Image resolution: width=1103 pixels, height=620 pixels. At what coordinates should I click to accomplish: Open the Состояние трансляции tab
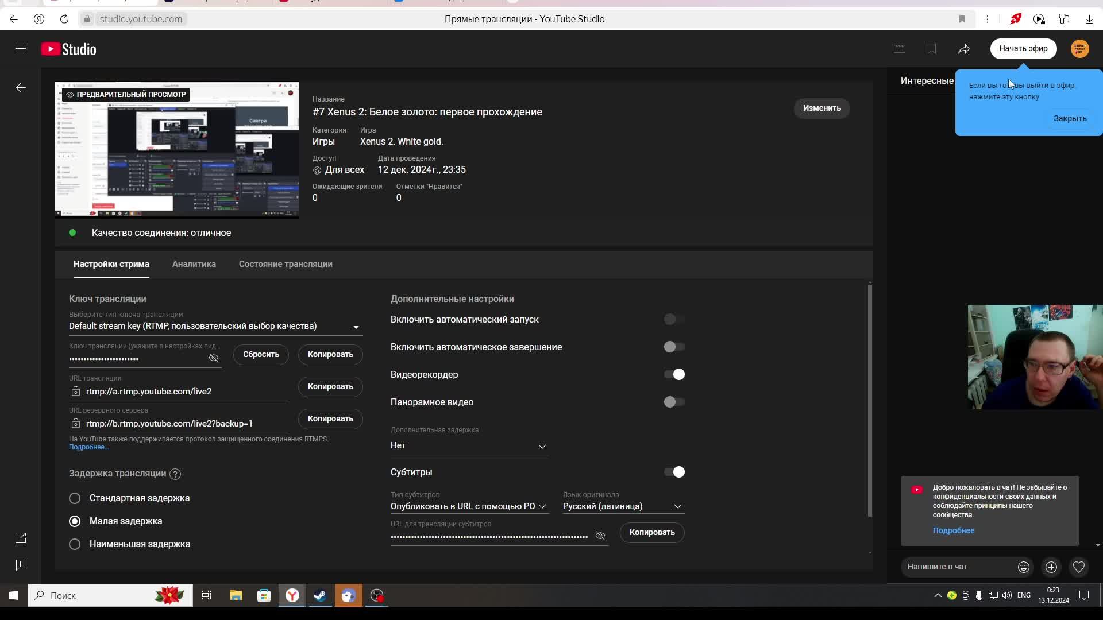(x=286, y=264)
